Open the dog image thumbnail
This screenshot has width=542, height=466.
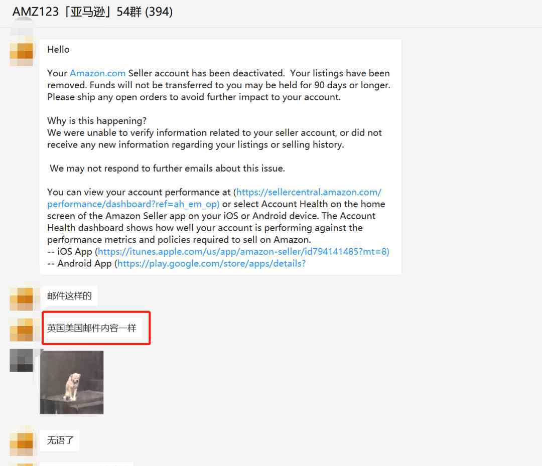click(x=72, y=382)
